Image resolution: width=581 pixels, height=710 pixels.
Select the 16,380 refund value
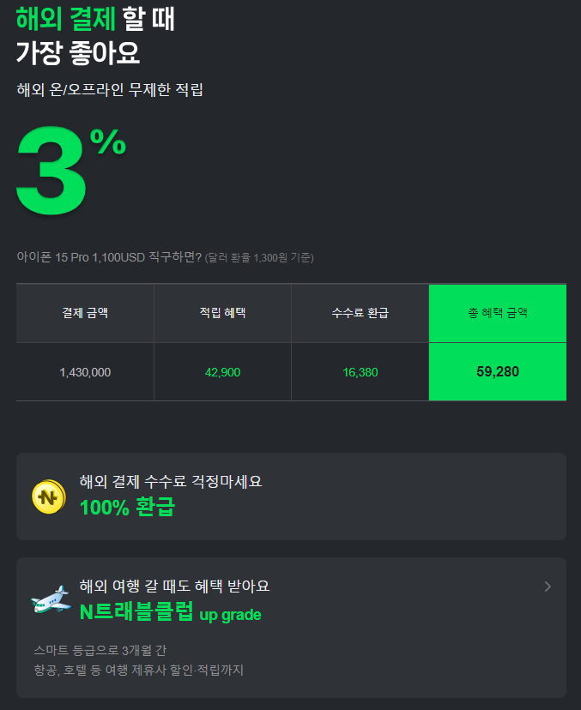[x=360, y=371]
